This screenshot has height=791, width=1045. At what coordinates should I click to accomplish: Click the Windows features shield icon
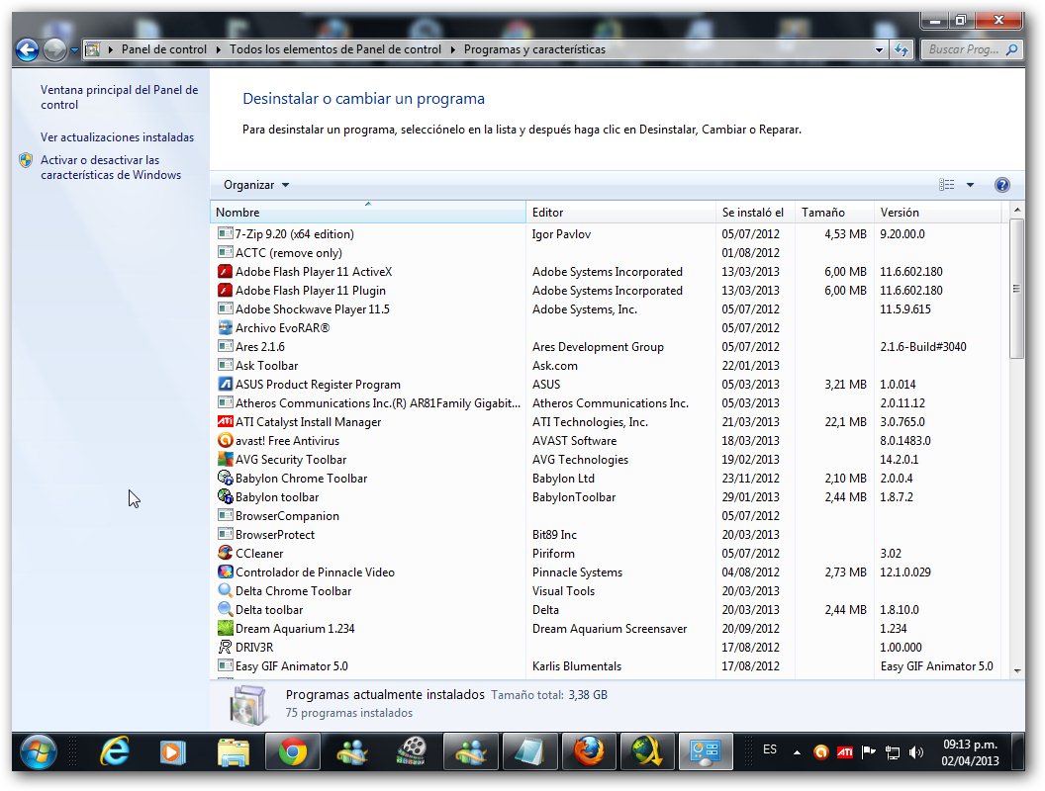[26, 160]
